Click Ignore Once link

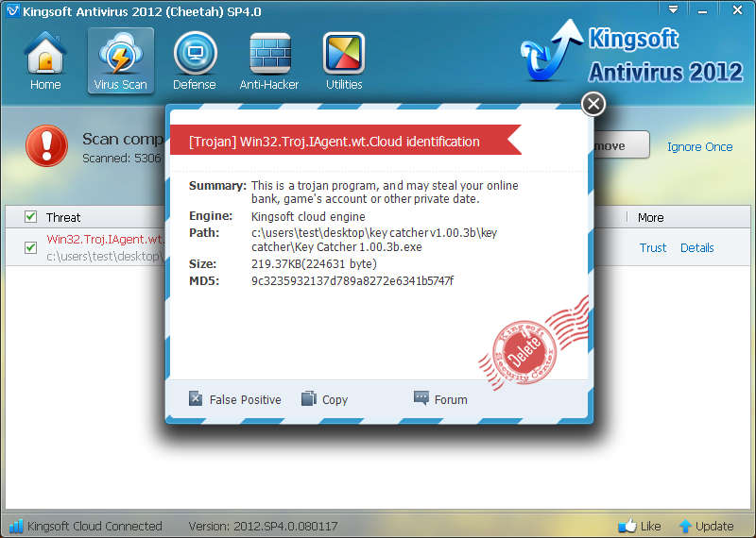[699, 147]
